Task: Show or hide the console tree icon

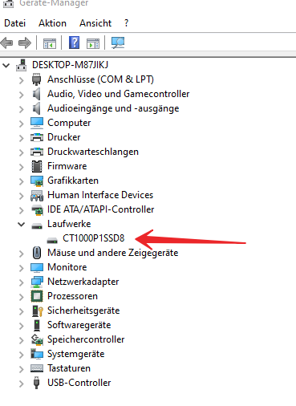Action: [x=50, y=43]
